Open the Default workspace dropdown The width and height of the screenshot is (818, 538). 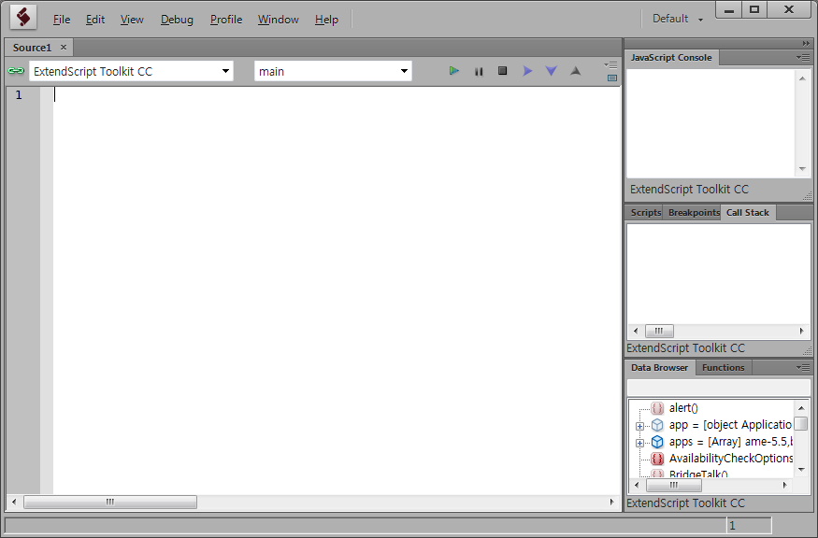coord(678,19)
